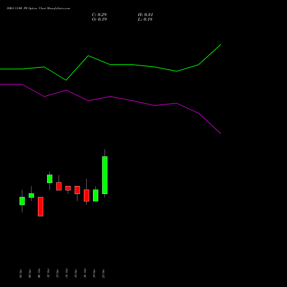Click the red candle for 15 Oct
The height and width of the screenshot is (287, 287).
(x=77, y=190)
